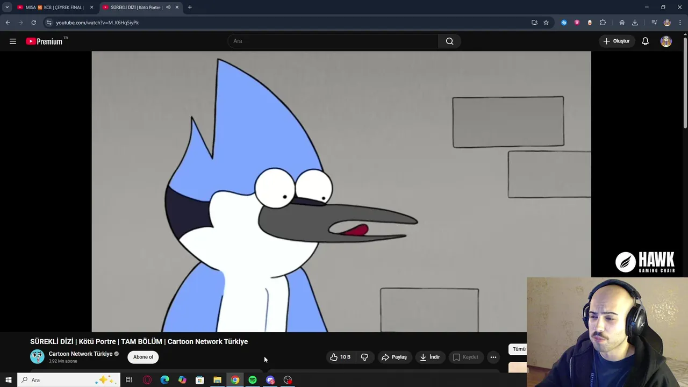Click the browser address bar URL
The height and width of the screenshot is (387, 688).
(97, 23)
